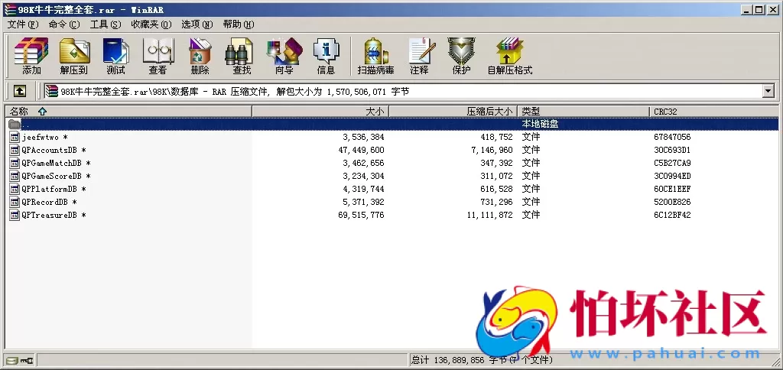Click the 解压到 (Extract to) toolbar icon
This screenshot has width=783, height=370.
[74, 56]
